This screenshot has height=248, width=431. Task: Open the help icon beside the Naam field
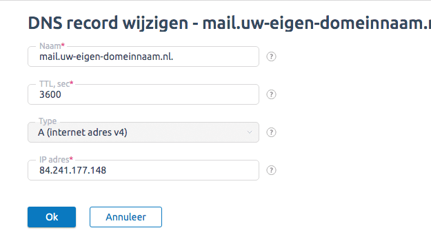click(x=271, y=56)
